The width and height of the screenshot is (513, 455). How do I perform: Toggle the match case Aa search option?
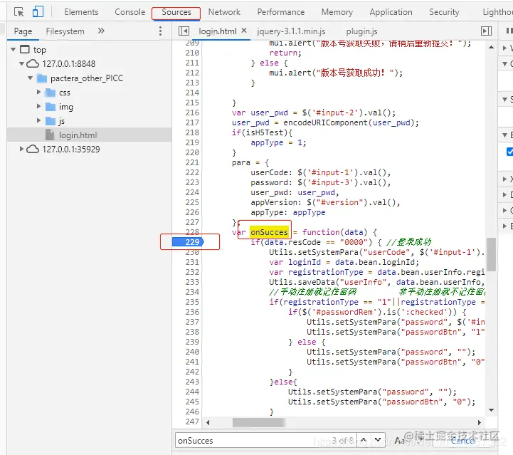(x=399, y=441)
